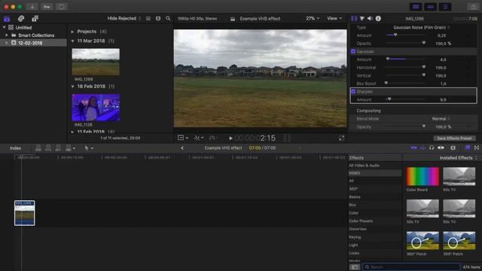Click the Import Media arrow button

[x=32, y=7]
